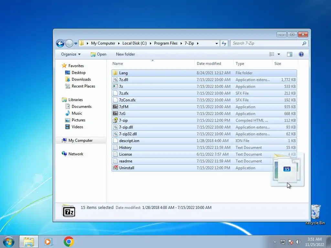Screen dimensions: 331x248
Task: Expand the arrow after My Computer breadcrumb
Action: (119, 43)
